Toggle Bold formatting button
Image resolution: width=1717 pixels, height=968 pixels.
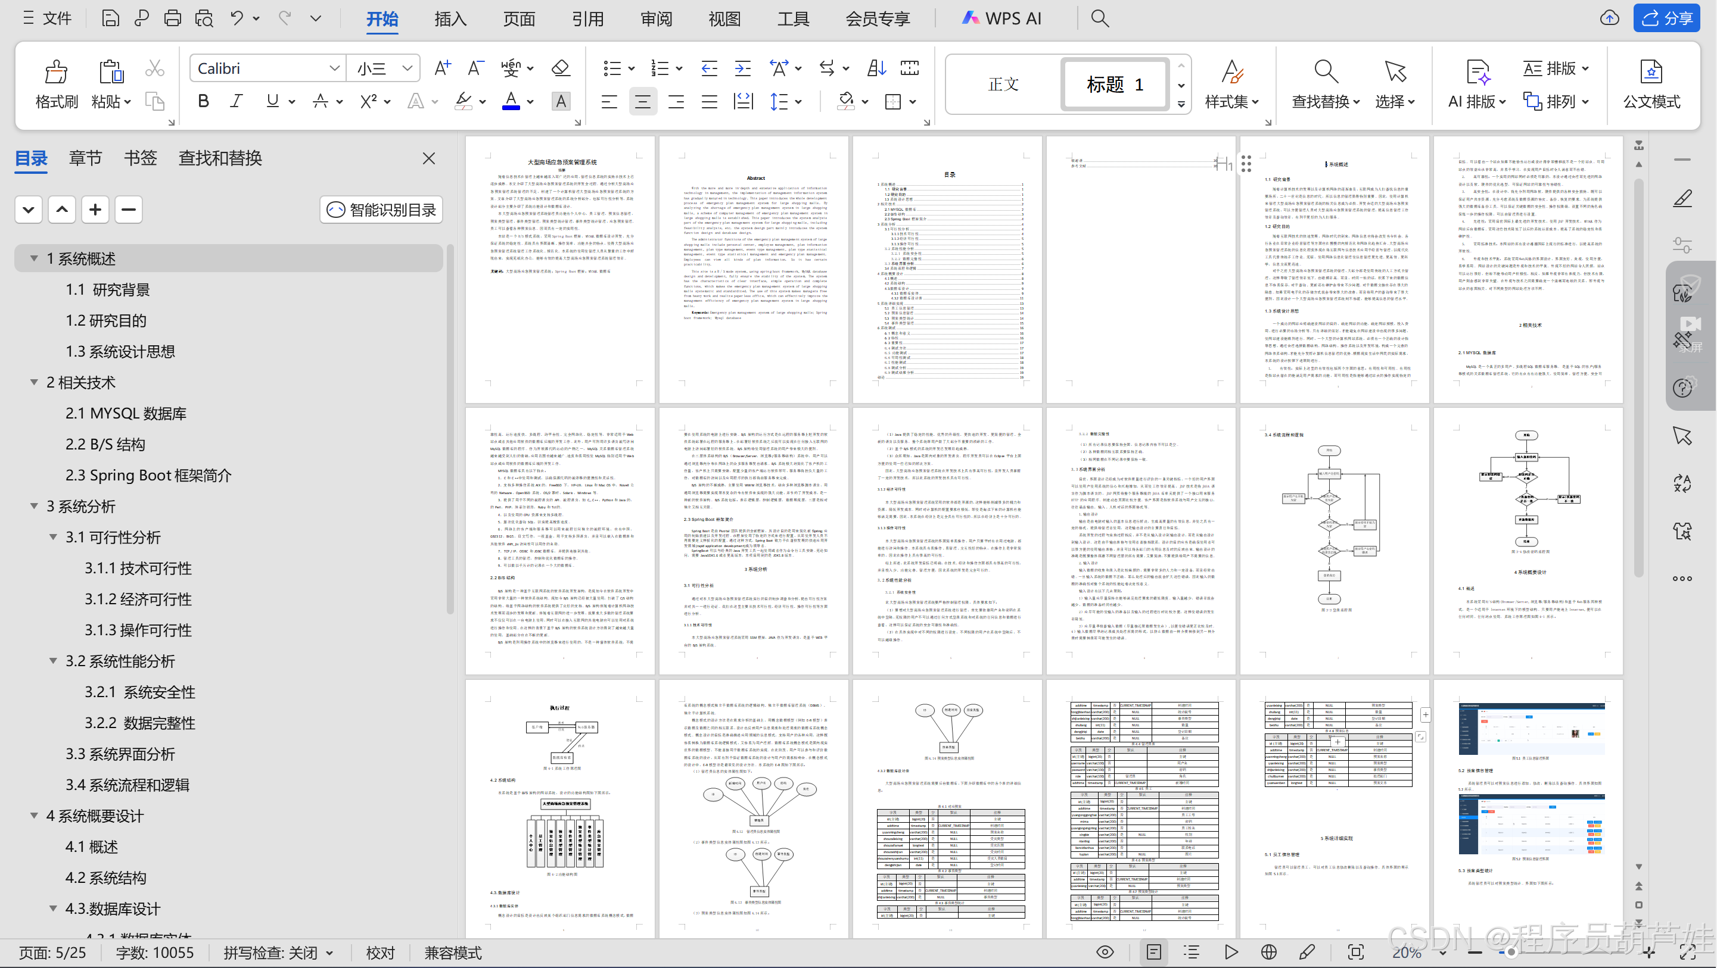(x=203, y=101)
